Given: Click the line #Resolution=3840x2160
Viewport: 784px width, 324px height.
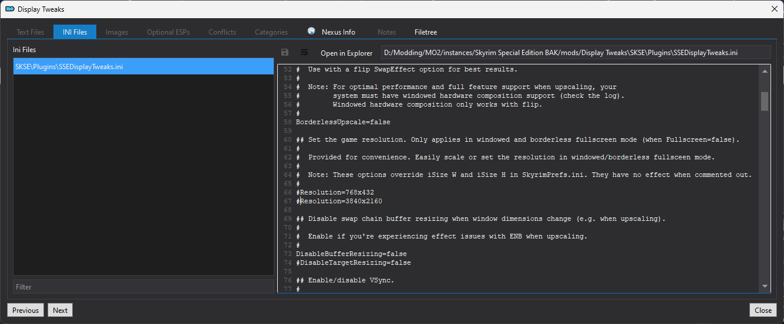Looking at the screenshot, I should point(339,201).
